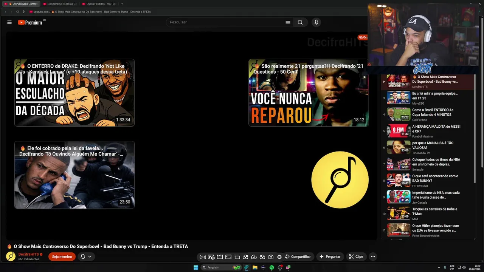The width and height of the screenshot is (484, 272).
Task: Click the 'Seja membro' button
Action: click(x=62, y=257)
